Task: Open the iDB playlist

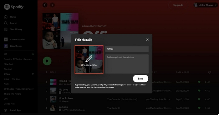Action: 6,54
